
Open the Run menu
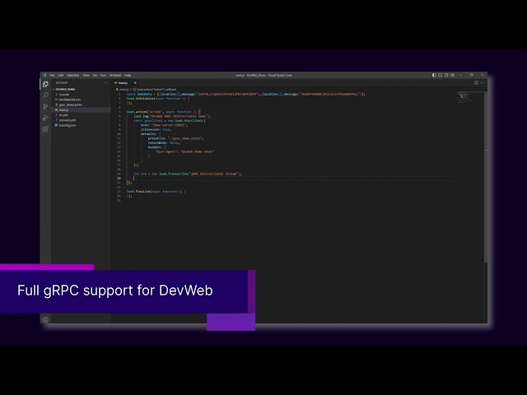pyautogui.click(x=103, y=75)
